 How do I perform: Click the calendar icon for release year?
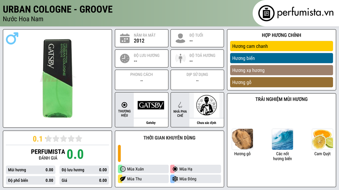(125, 38)
